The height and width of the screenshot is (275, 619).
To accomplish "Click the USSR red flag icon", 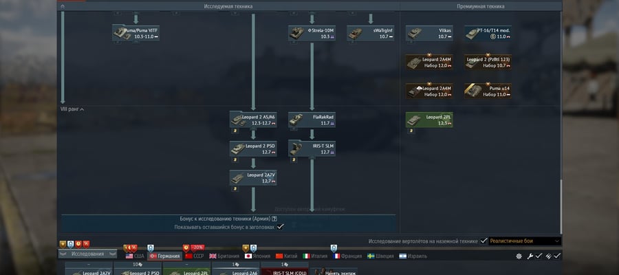I will click(x=188, y=256).
